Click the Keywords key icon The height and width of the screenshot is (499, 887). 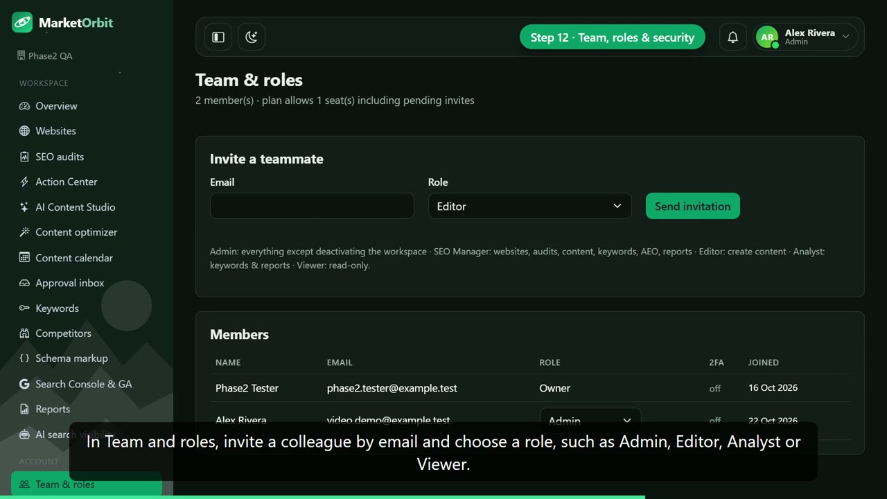(25, 308)
